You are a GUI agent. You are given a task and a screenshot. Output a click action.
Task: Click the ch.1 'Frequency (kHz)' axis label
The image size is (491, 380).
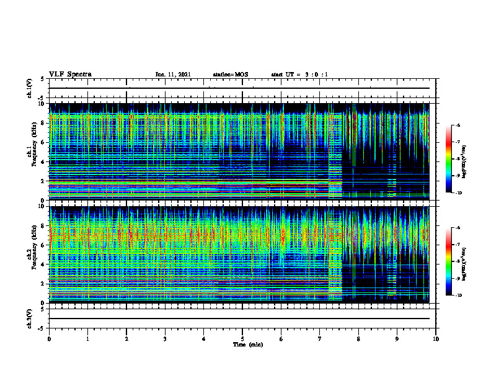pyautogui.click(x=35, y=144)
